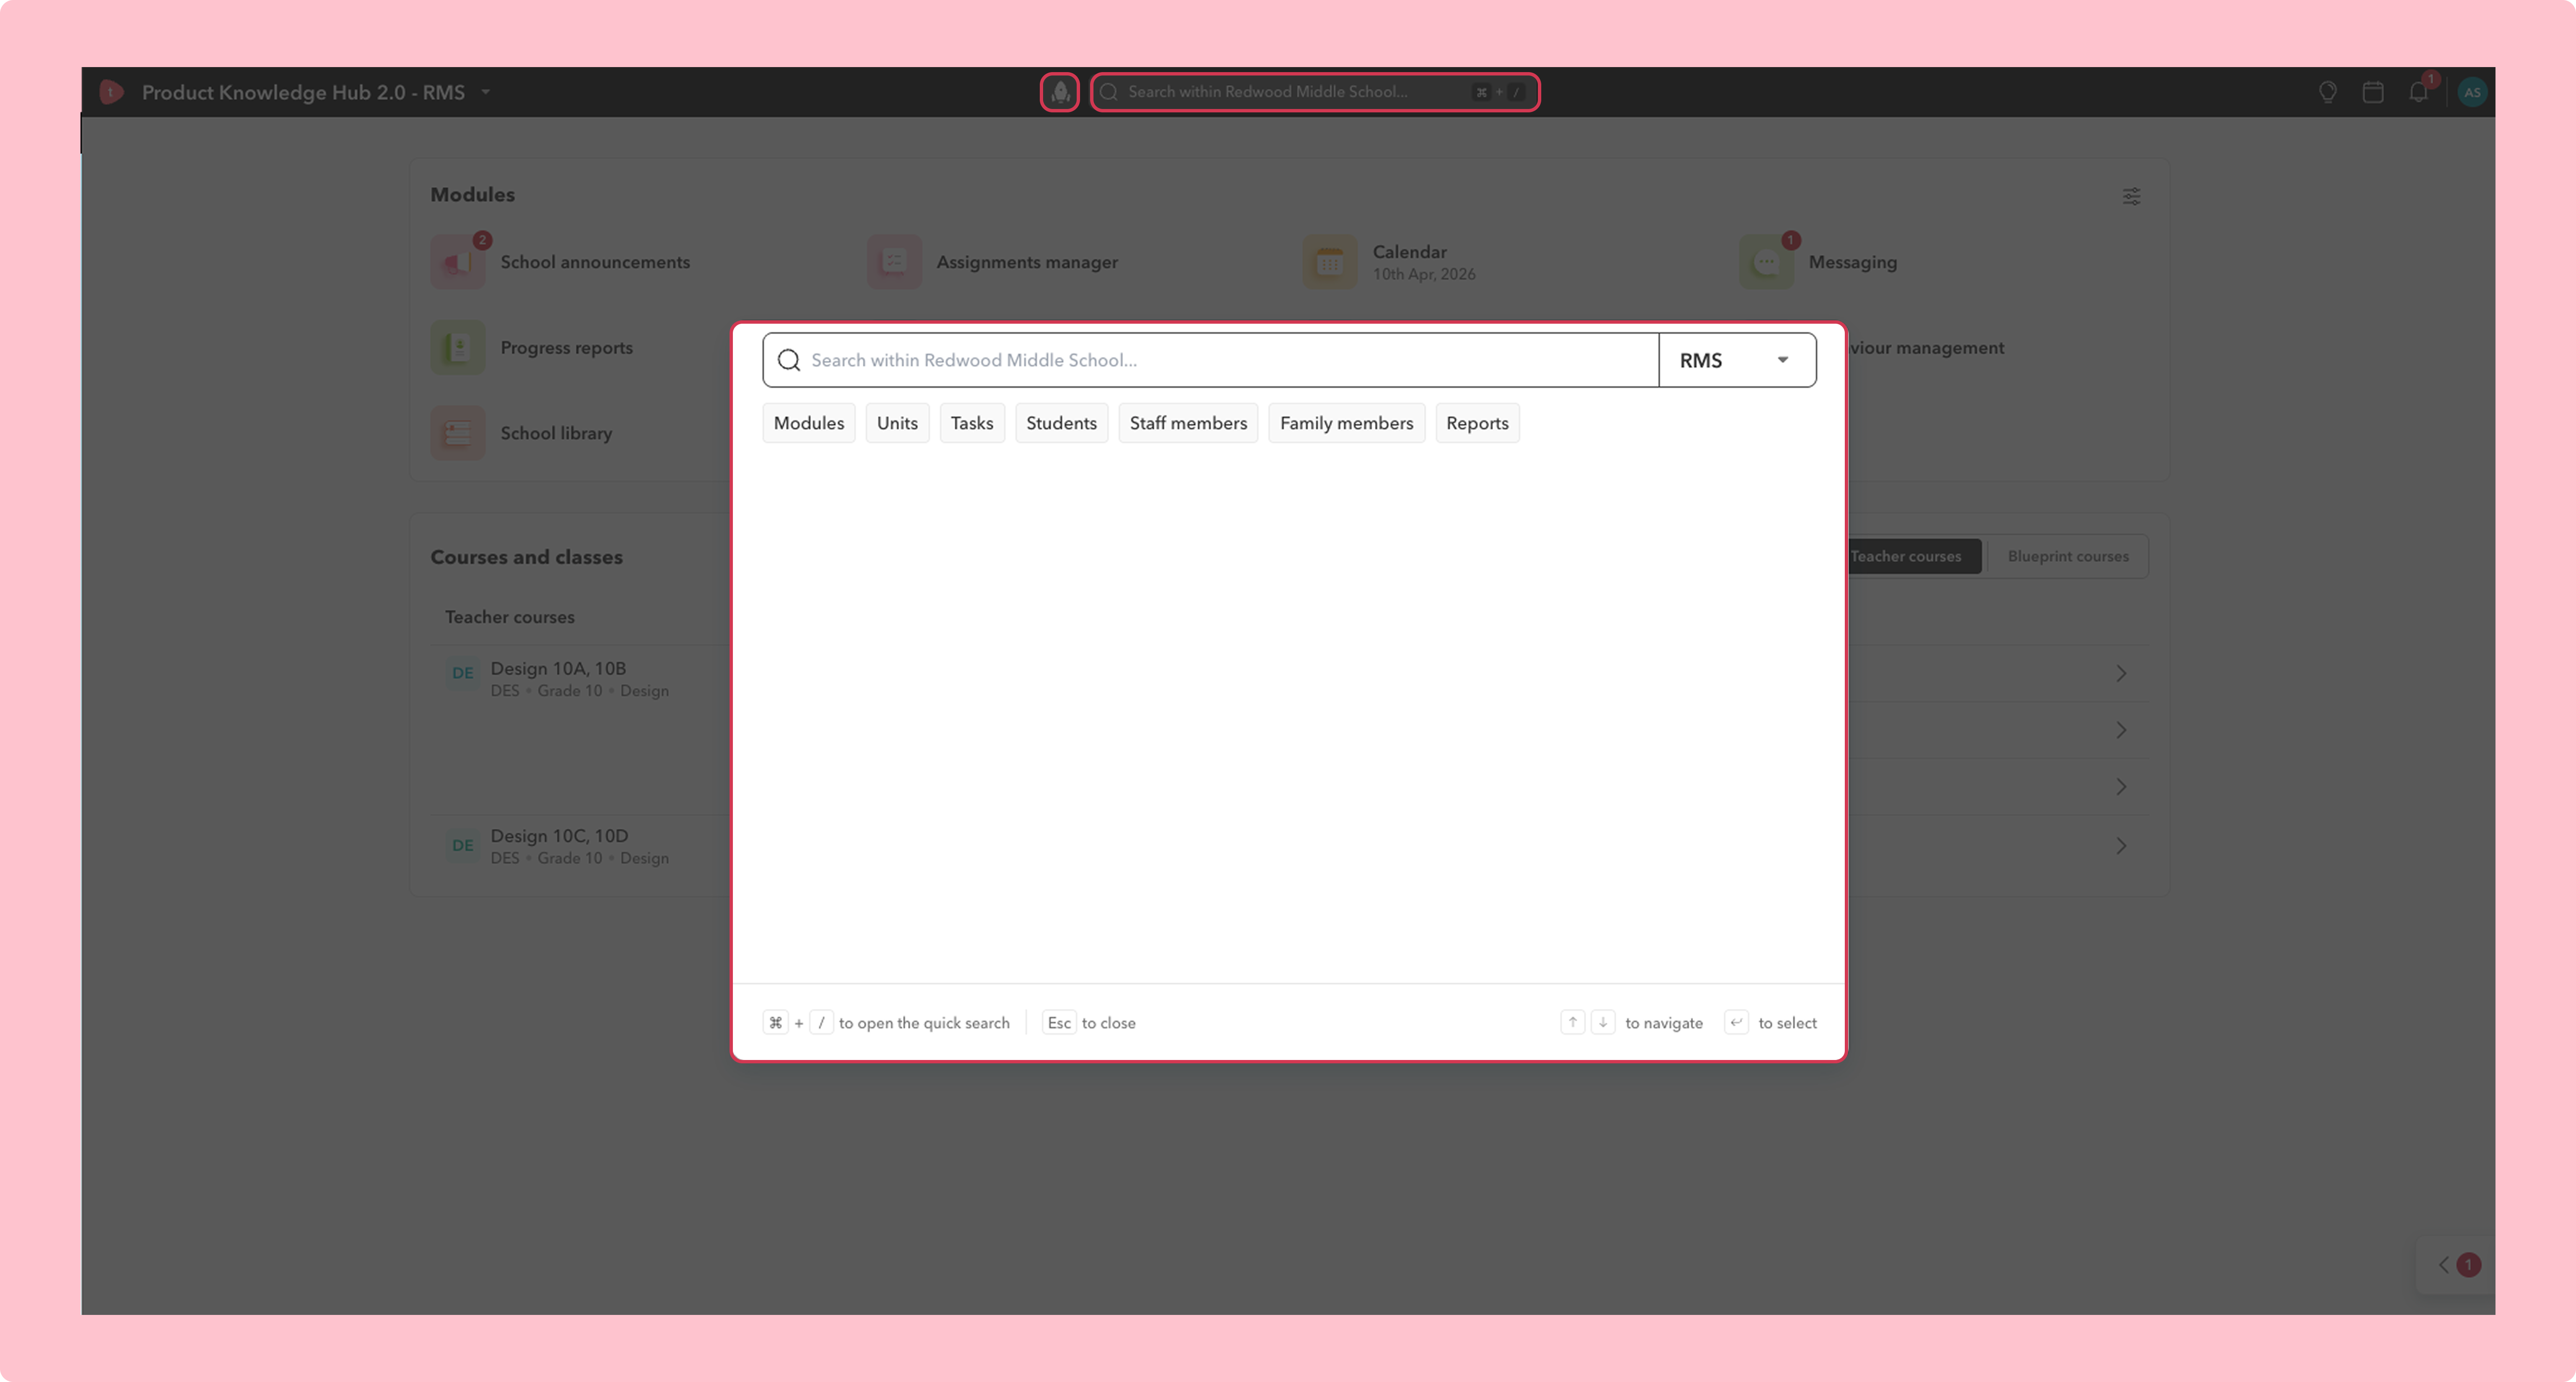Filter quick search by Reports
This screenshot has height=1382, width=2576.
click(1477, 423)
